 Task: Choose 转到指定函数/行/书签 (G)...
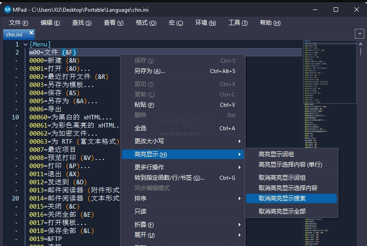(183, 178)
